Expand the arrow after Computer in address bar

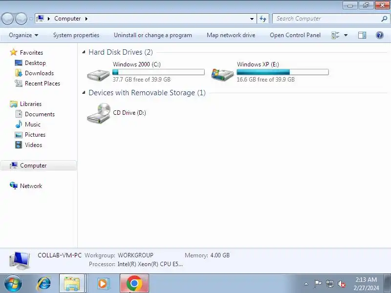coord(87,19)
